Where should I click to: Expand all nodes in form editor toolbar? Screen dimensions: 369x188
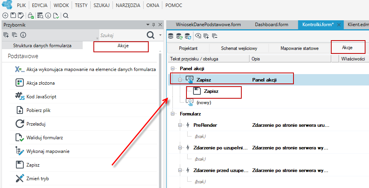click(206, 36)
